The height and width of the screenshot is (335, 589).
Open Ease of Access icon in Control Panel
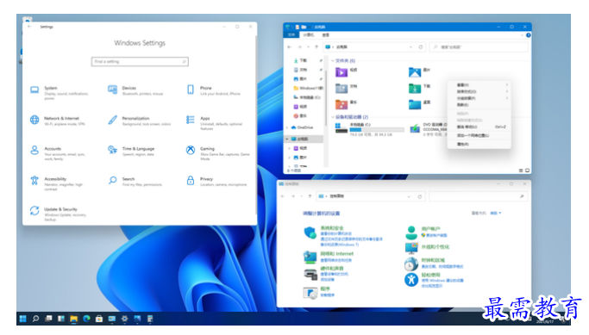tap(411, 280)
